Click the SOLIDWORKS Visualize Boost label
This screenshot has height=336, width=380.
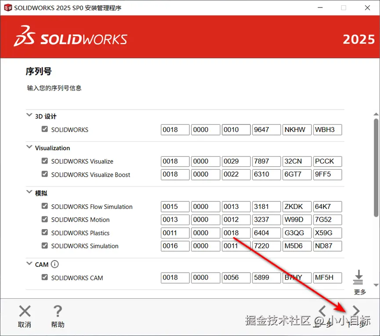click(90, 175)
